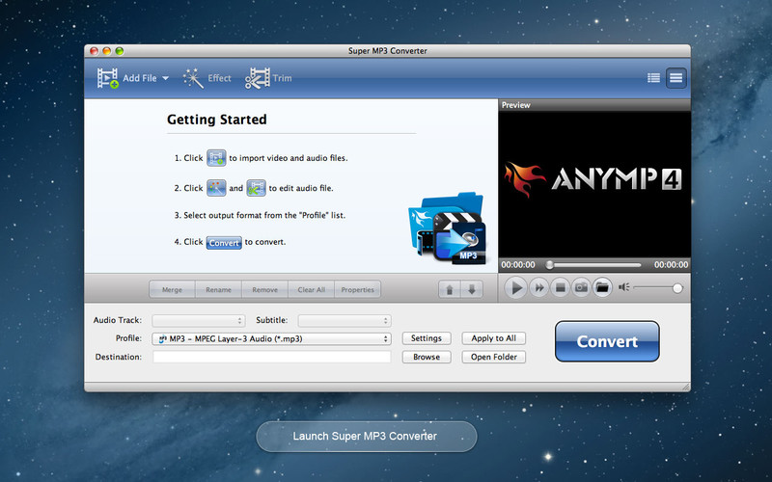Minimize the window with the yellow button
This screenshot has width=772, height=482.
pyautogui.click(x=107, y=51)
